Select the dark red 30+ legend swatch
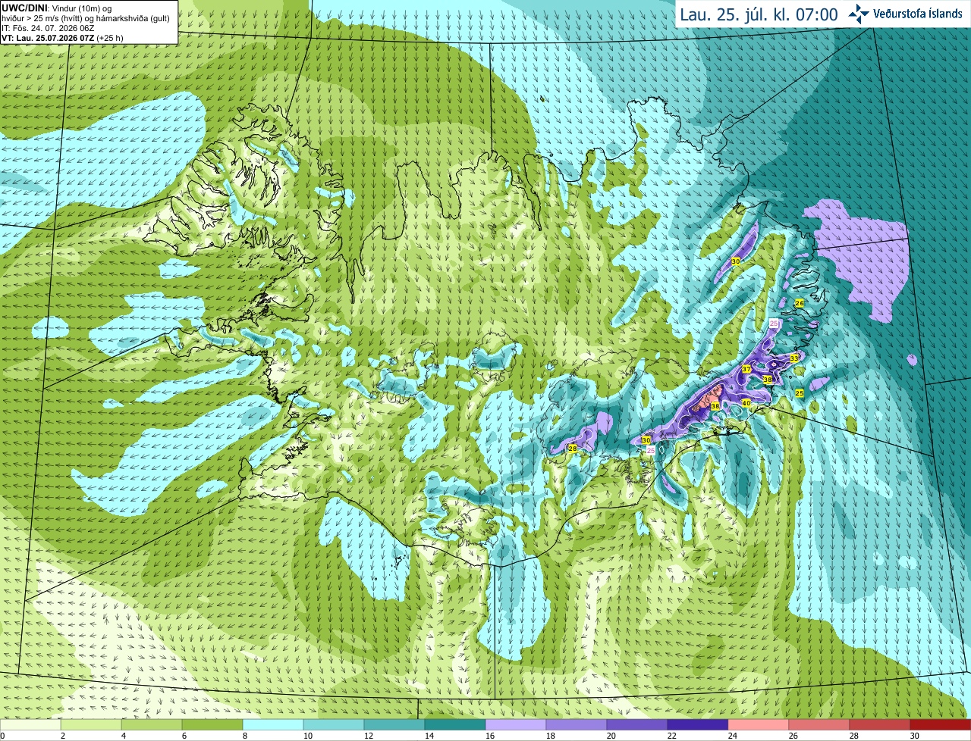 [941, 725]
